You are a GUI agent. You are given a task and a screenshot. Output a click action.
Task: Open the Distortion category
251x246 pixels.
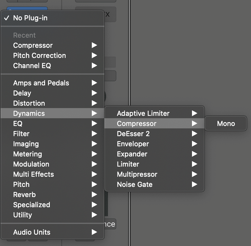pos(52,103)
